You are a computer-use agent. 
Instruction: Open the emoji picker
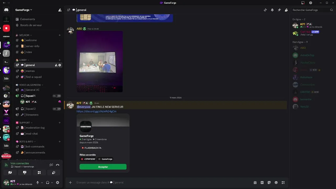pos(276,182)
